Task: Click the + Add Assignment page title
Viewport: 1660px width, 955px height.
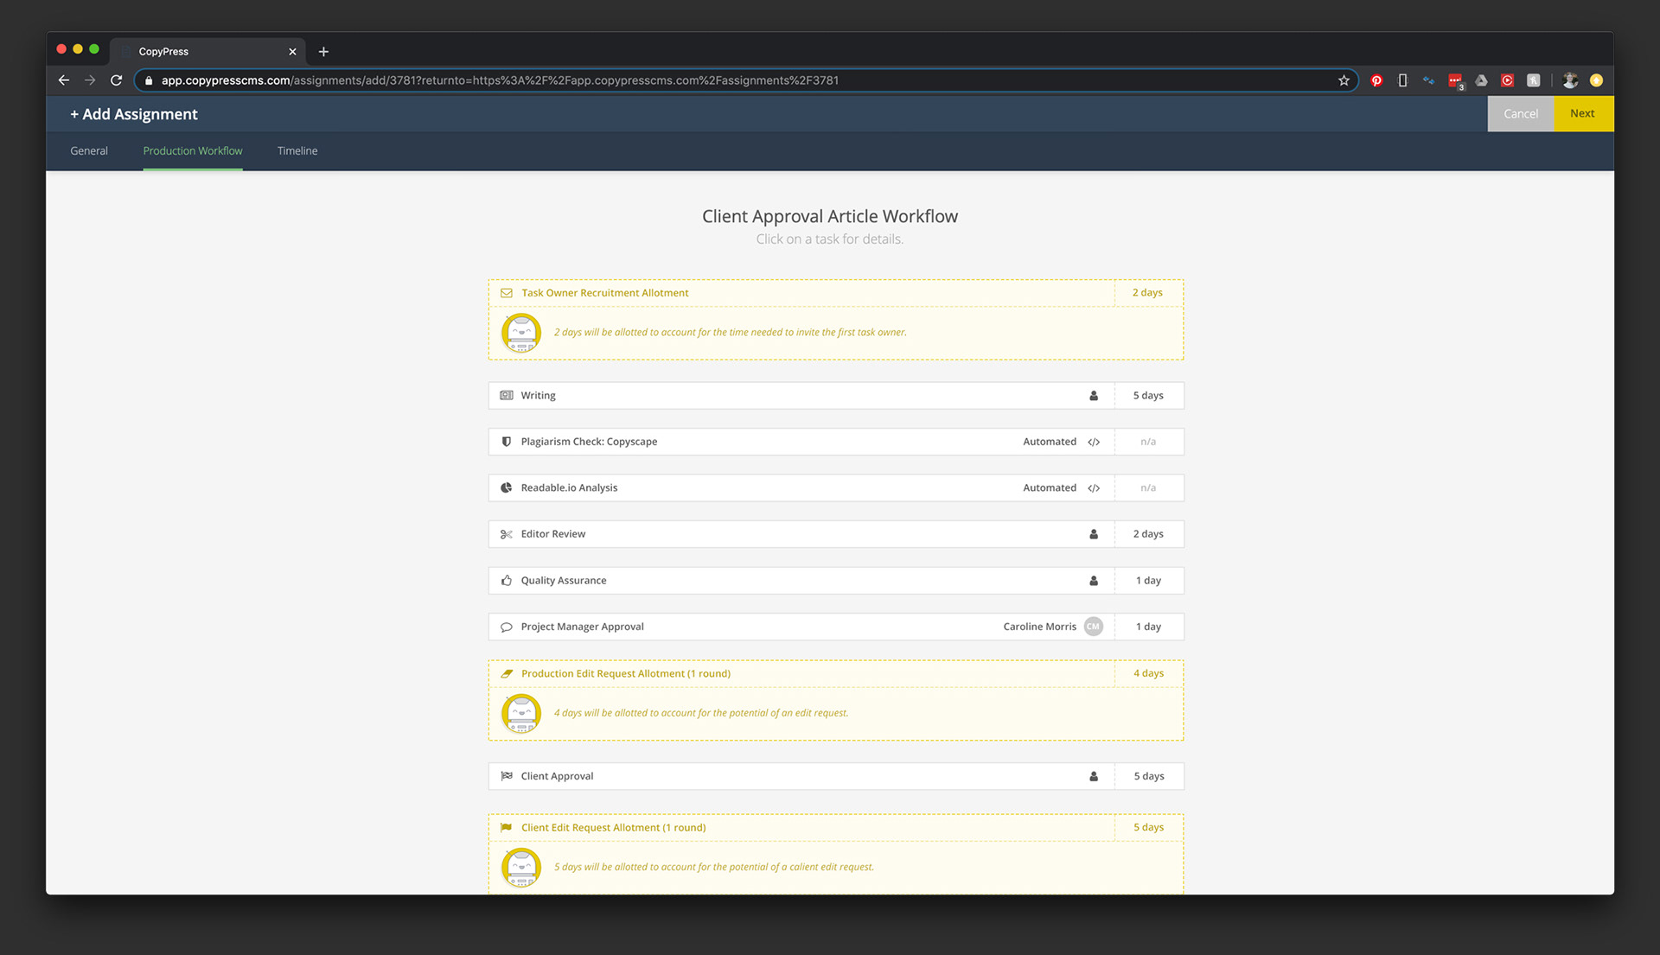Action: (134, 114)
